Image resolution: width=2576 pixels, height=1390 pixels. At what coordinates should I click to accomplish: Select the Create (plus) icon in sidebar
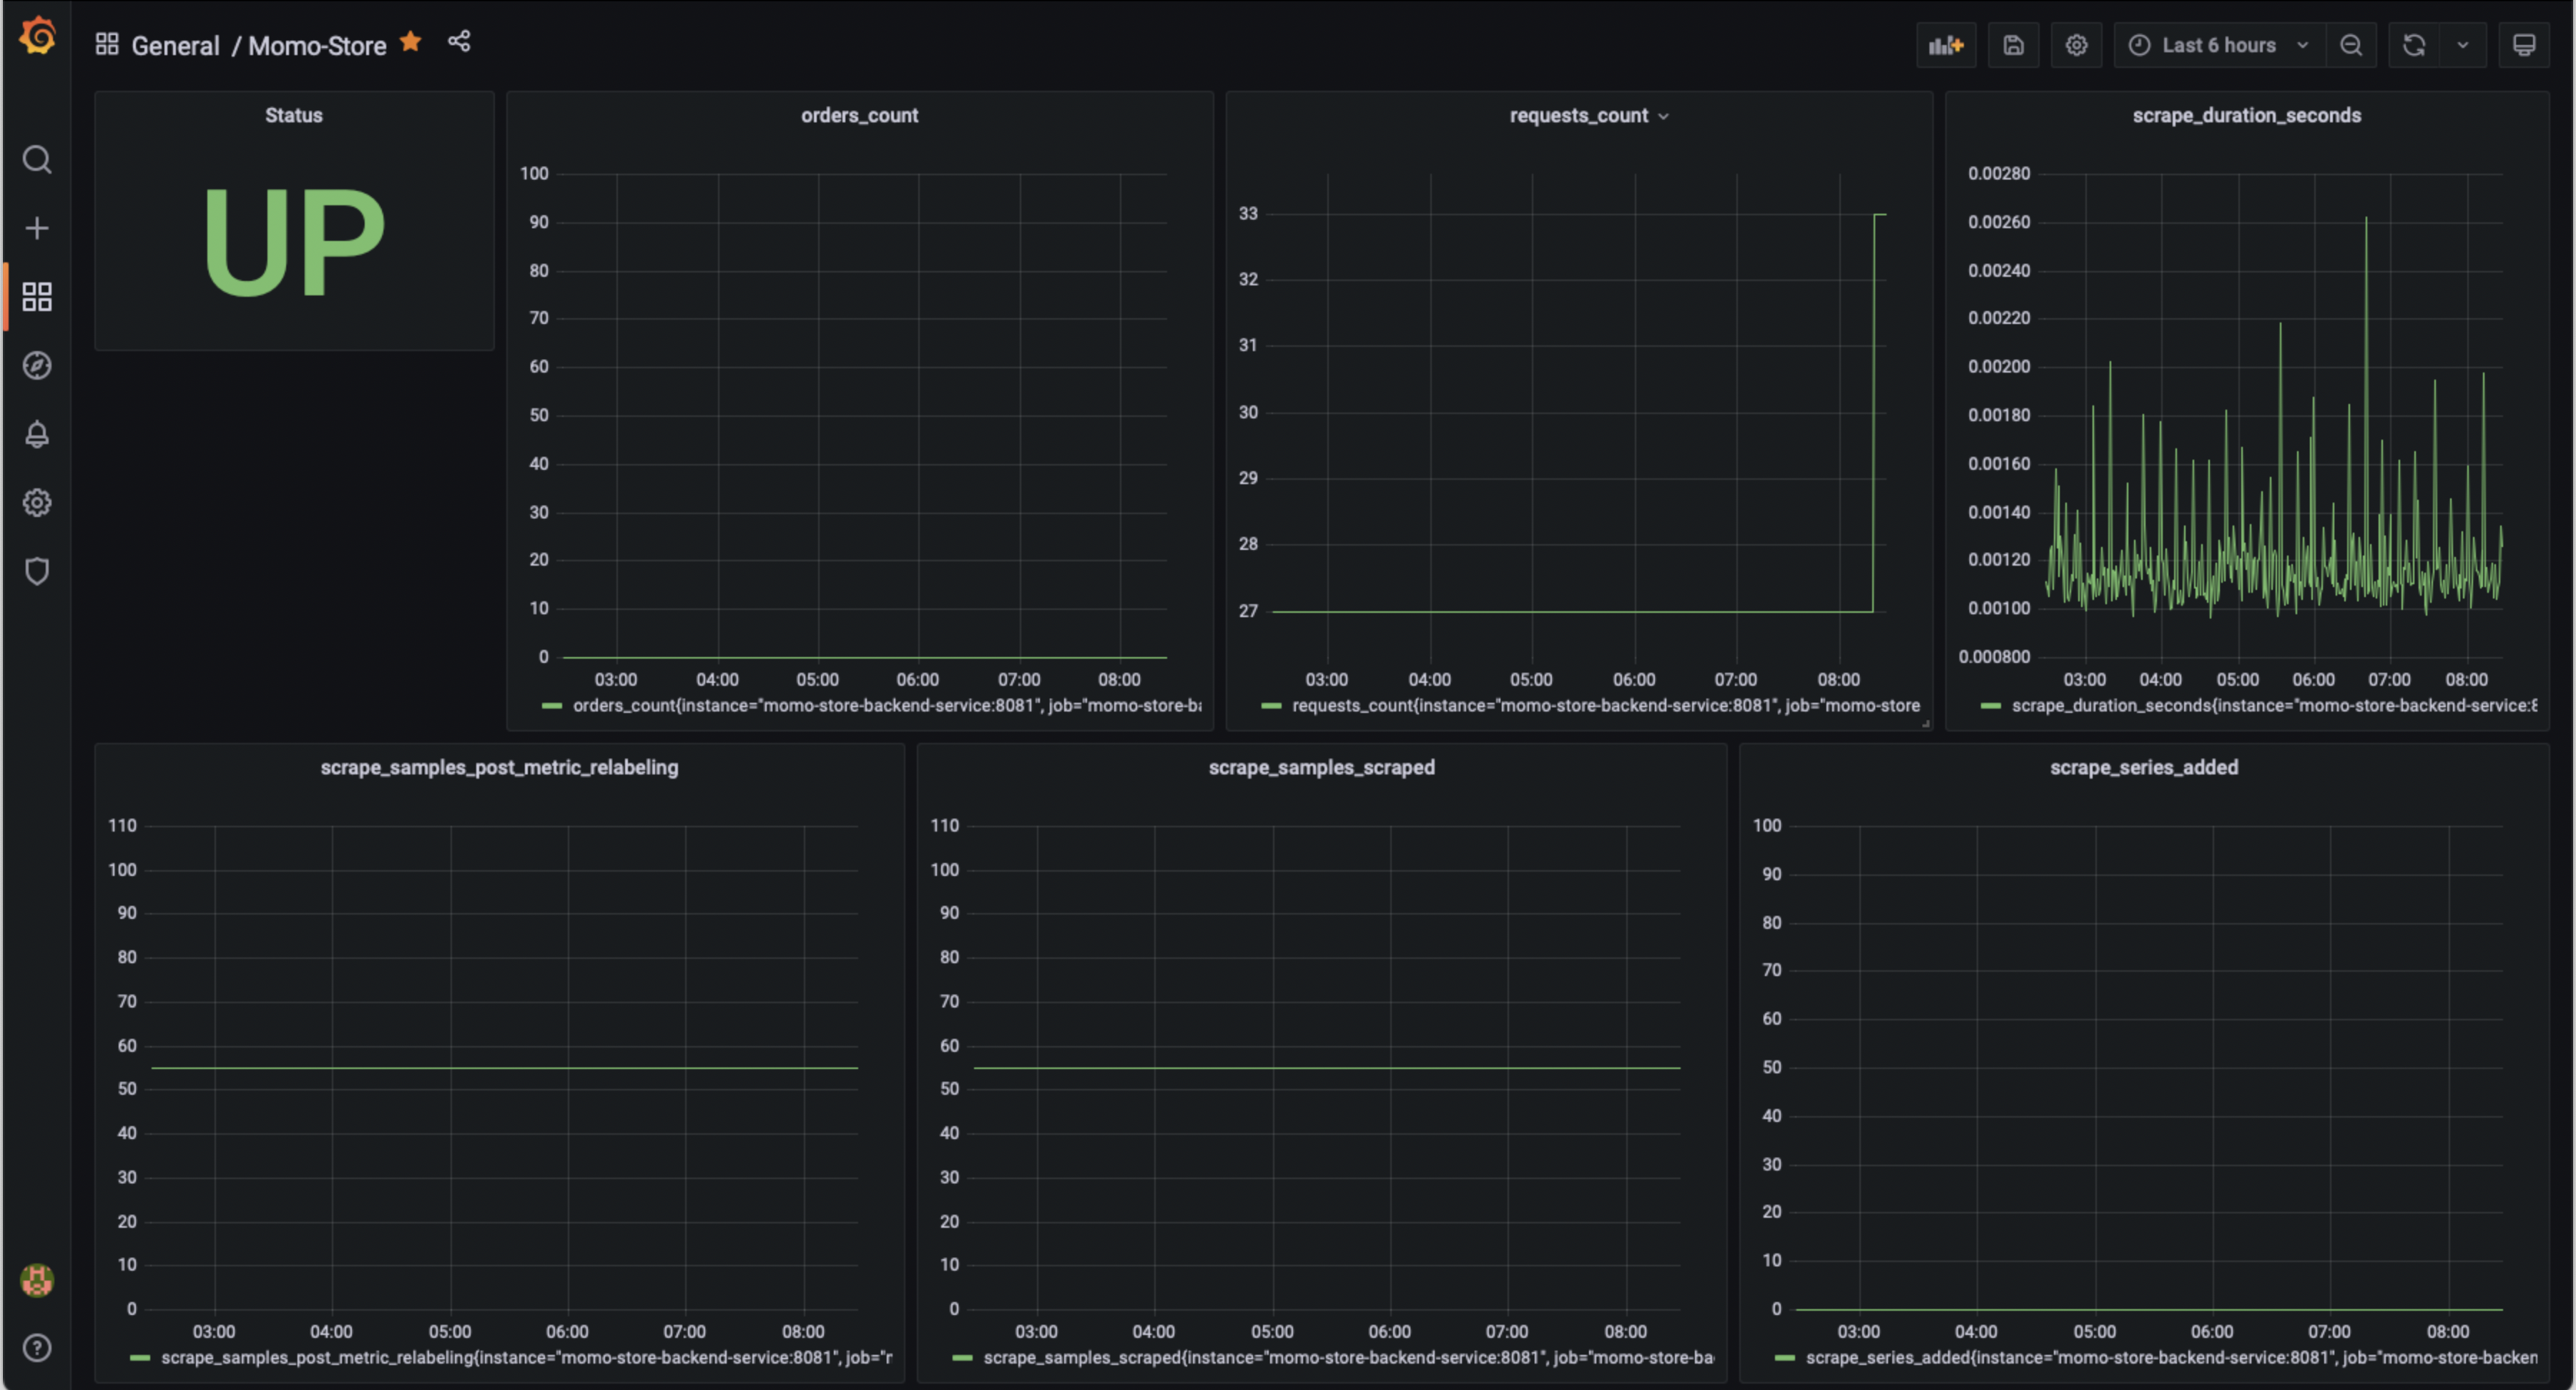[x=37, y=227]
